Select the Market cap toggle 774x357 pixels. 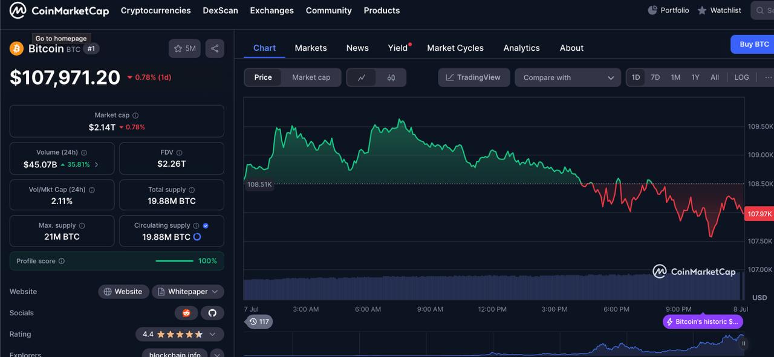(x=311, y=77)
